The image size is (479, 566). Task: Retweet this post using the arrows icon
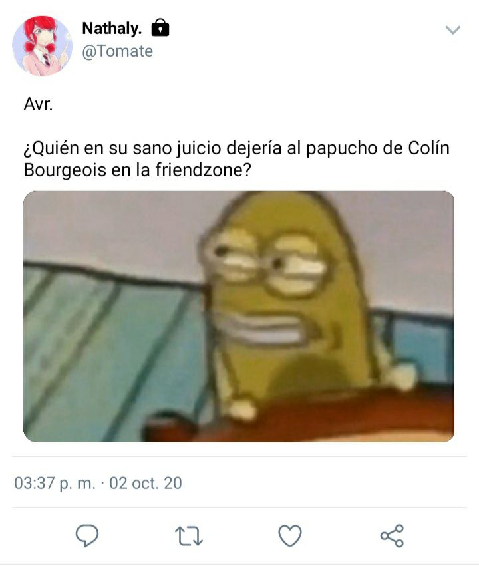pyautogui.click(x=189, y=536)
